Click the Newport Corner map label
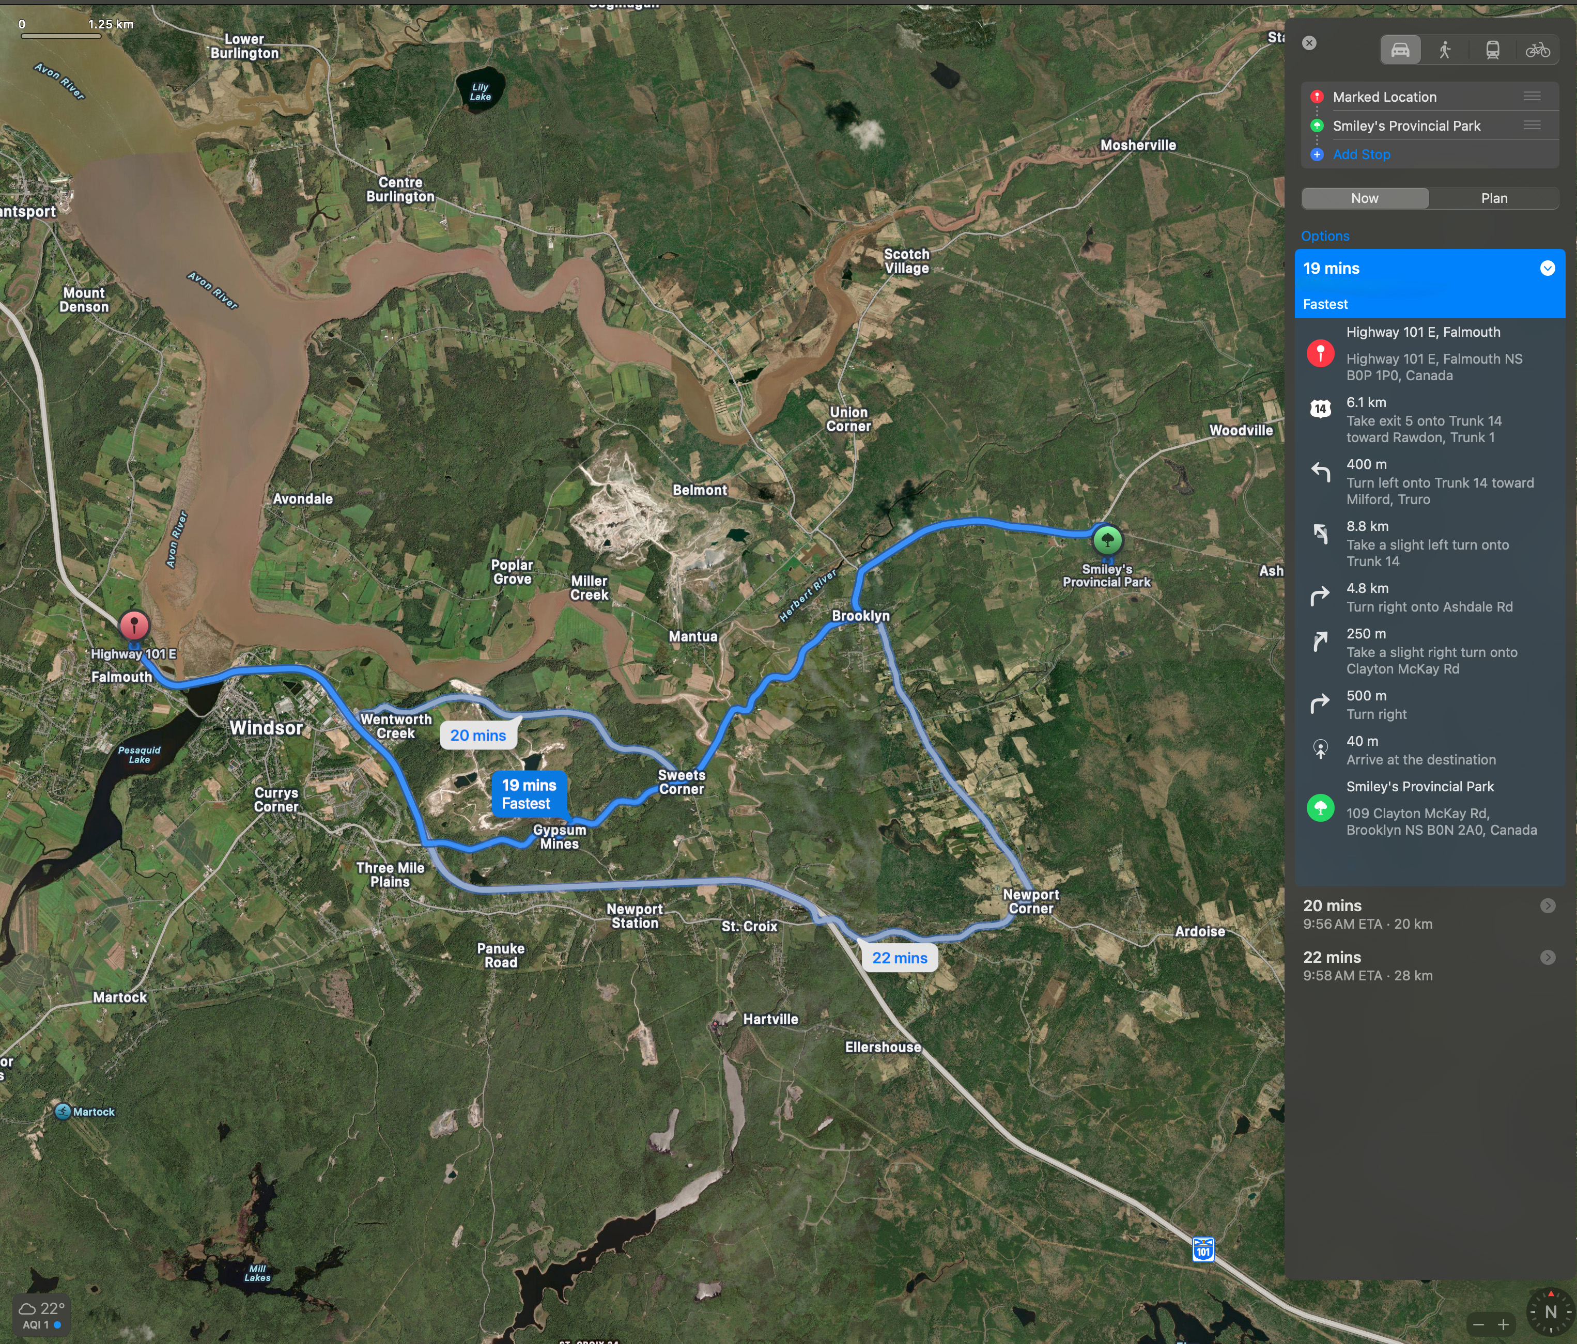 pos(1030,901)
